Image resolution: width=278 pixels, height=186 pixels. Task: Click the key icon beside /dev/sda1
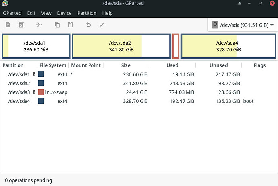[34, 74]
